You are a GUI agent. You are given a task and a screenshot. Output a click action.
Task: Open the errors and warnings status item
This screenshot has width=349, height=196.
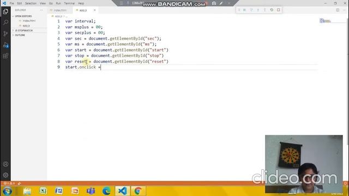pyautogui.click(x=9, y=183)
